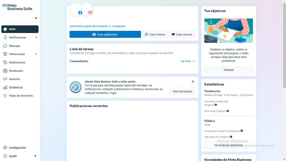
Task: Open Planificador menu item
Action: point(20,71)
